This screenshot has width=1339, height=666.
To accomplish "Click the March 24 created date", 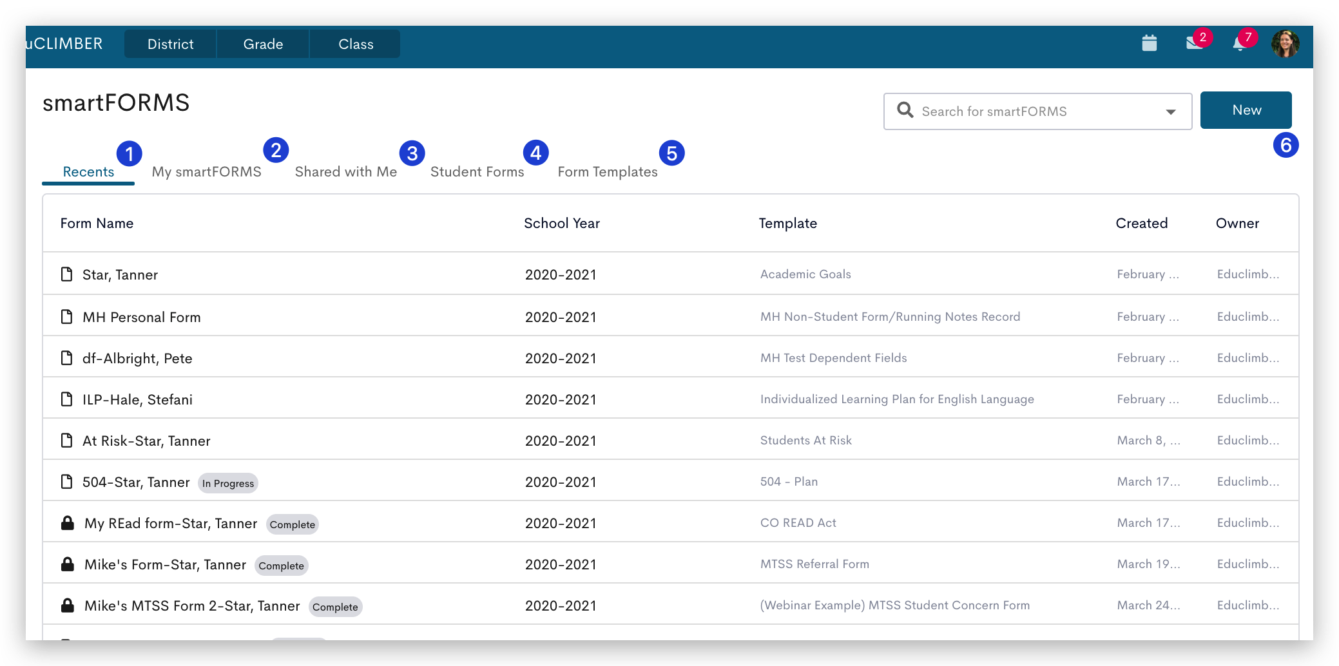I will click(x=1148, y=605).
